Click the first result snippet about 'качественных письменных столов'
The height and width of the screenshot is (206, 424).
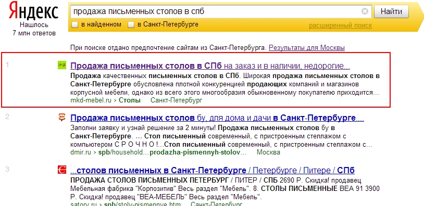point(225,84)
